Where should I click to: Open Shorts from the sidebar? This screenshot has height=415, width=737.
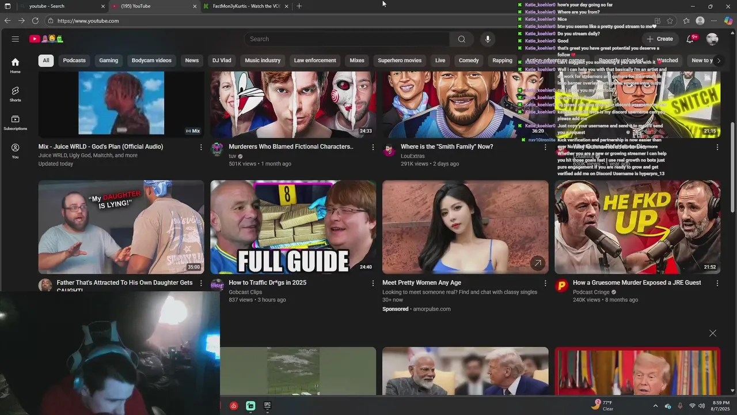coord(16,94)
